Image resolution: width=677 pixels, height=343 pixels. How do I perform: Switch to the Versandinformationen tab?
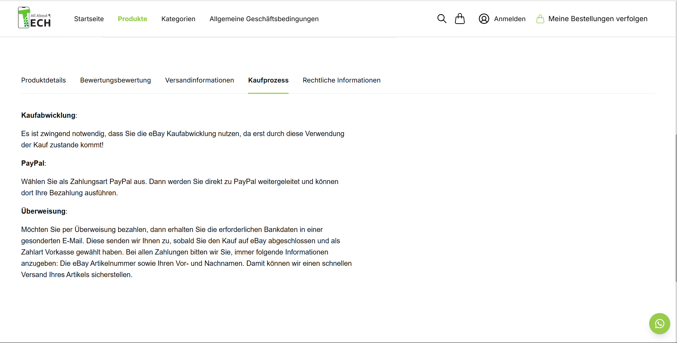pyautogui.click(x=199, y=80)
